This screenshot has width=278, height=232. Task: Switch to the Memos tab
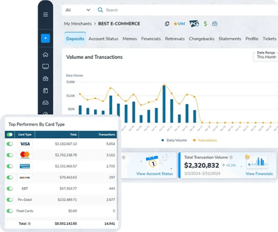(x=130, y=38)
